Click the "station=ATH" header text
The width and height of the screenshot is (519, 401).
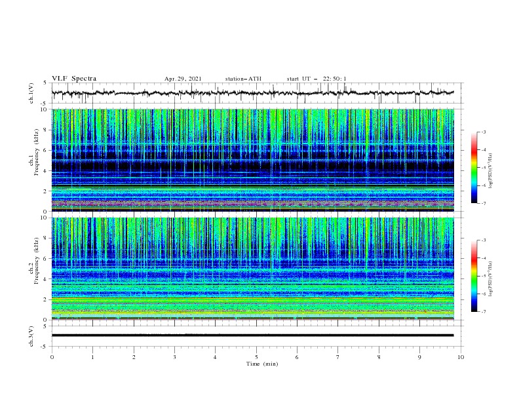coord(243,79)
